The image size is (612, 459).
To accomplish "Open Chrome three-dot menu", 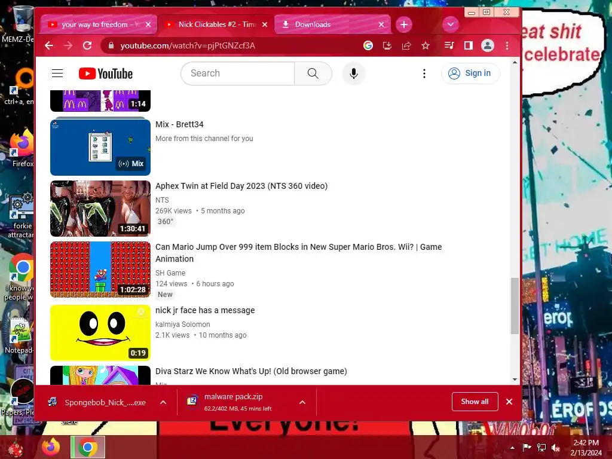I will coord(507,45).
